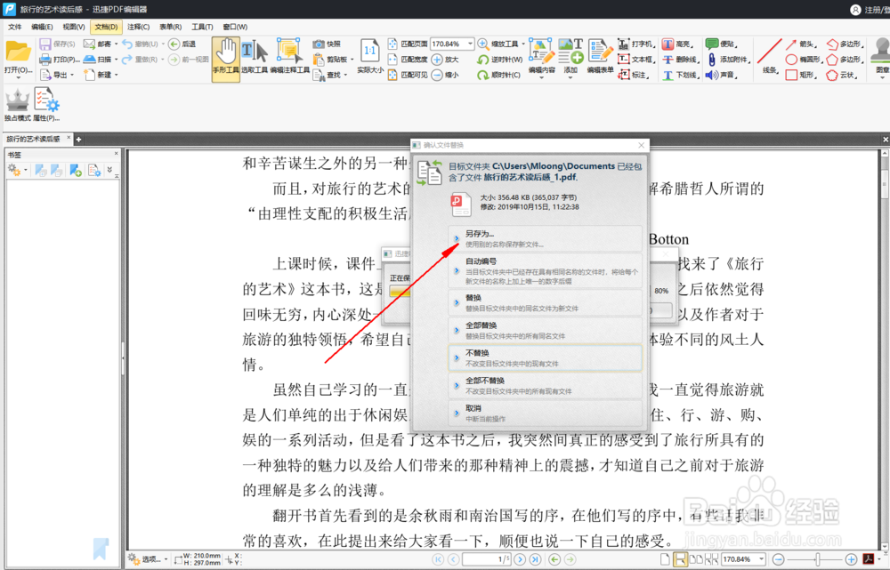Image resolution: width=890 pixels, height=570 pixels.
Task: Rotate counterclockwise with 逆时针(W)
Action: point(499,60)
